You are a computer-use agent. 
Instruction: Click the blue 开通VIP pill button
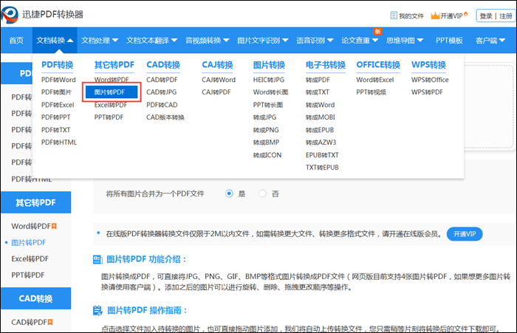click(x=465, y=234)
